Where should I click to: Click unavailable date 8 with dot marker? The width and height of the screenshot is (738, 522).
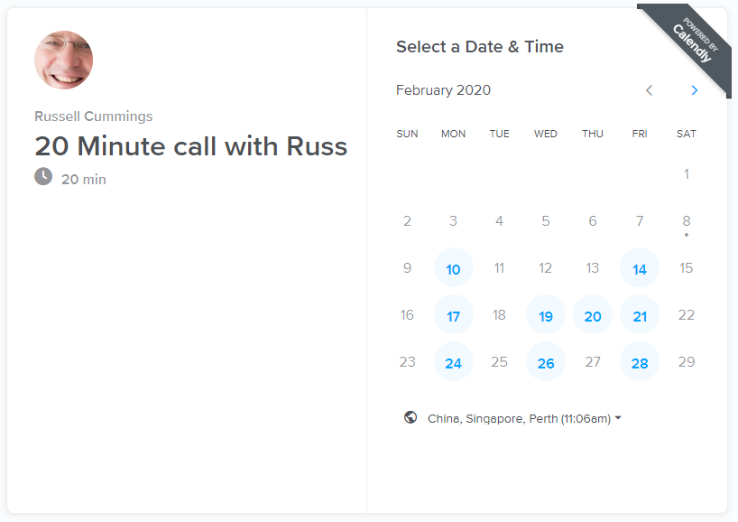tap(687, 221)
